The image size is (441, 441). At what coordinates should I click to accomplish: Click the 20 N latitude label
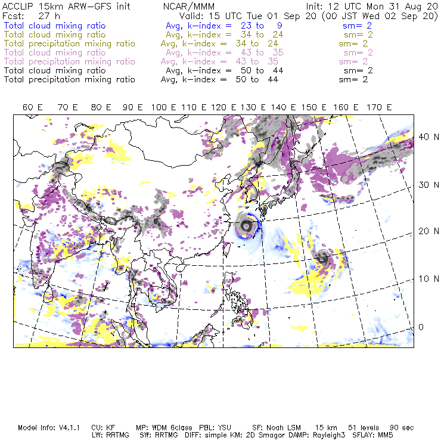(428, 231)
